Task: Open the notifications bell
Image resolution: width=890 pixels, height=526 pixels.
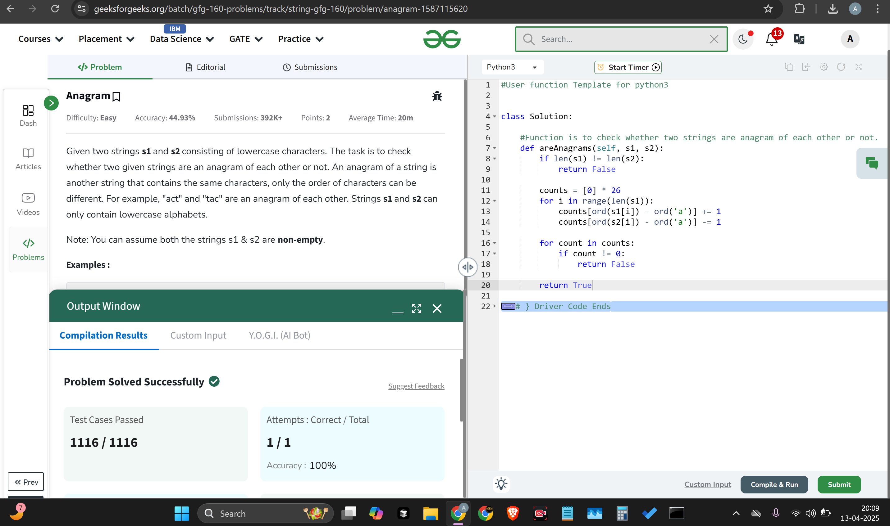Action: coord(772,39)
